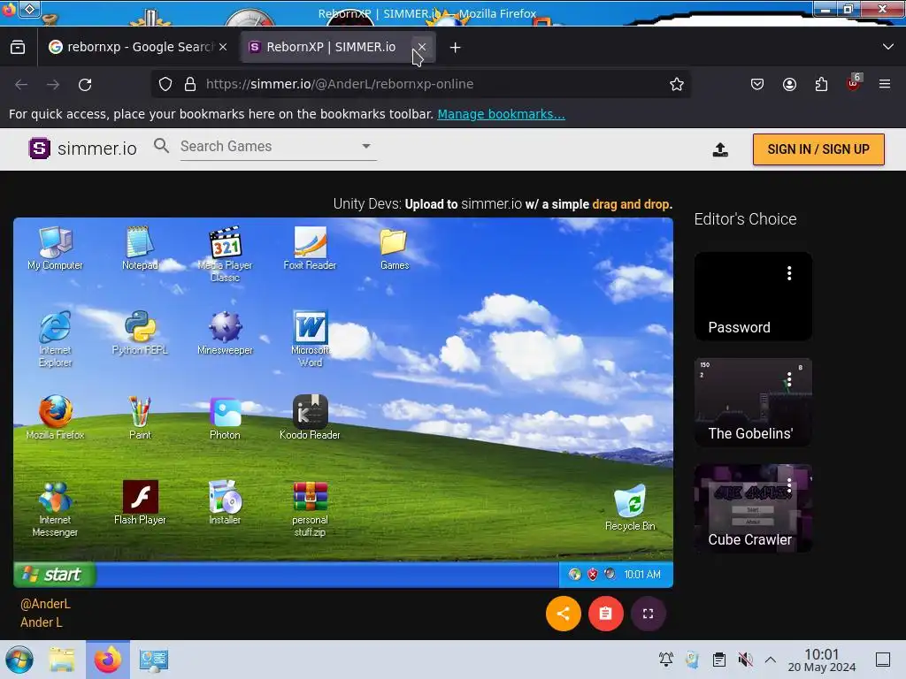
Task: Open The Gobelins' game thumbnail
Action: coord(753,402)
